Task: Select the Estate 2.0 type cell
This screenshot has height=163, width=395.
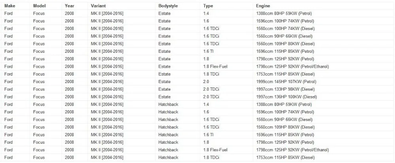Action: [226, 81]
